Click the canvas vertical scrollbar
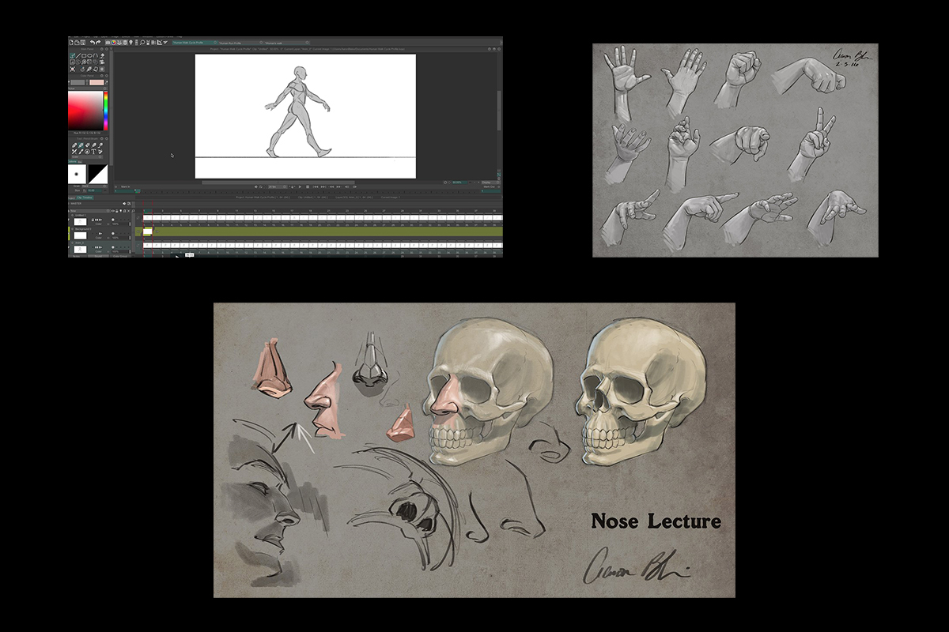 click(499, 111)
